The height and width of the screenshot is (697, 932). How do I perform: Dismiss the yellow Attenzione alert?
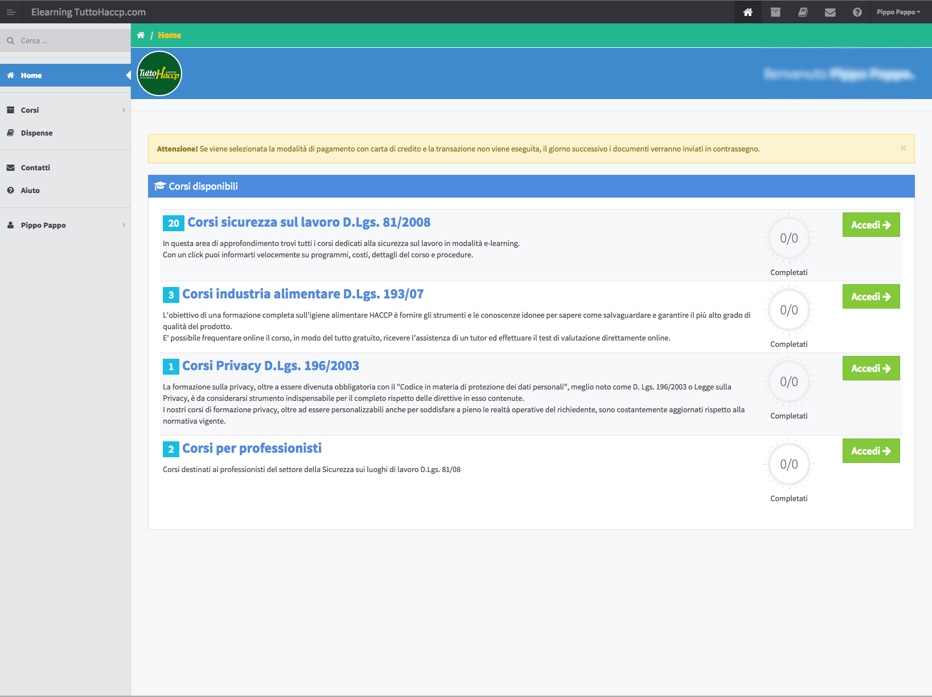903,148
